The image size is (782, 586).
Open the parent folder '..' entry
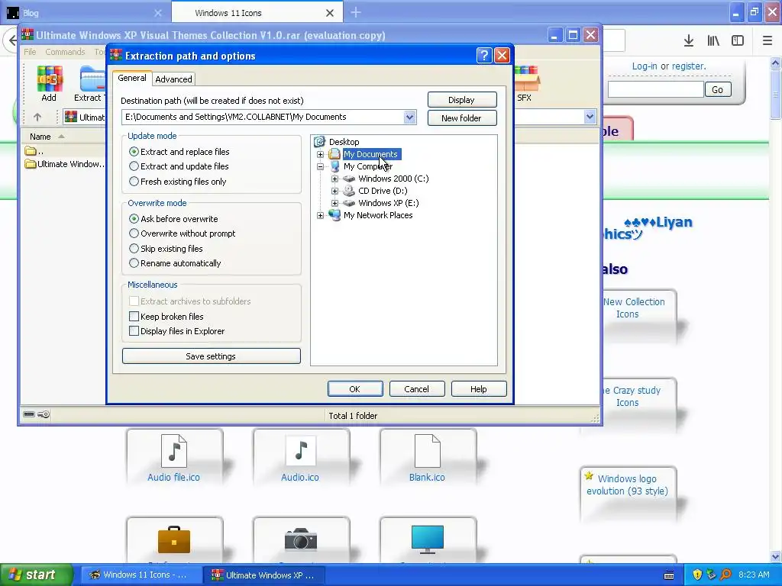tap(34, 151)
